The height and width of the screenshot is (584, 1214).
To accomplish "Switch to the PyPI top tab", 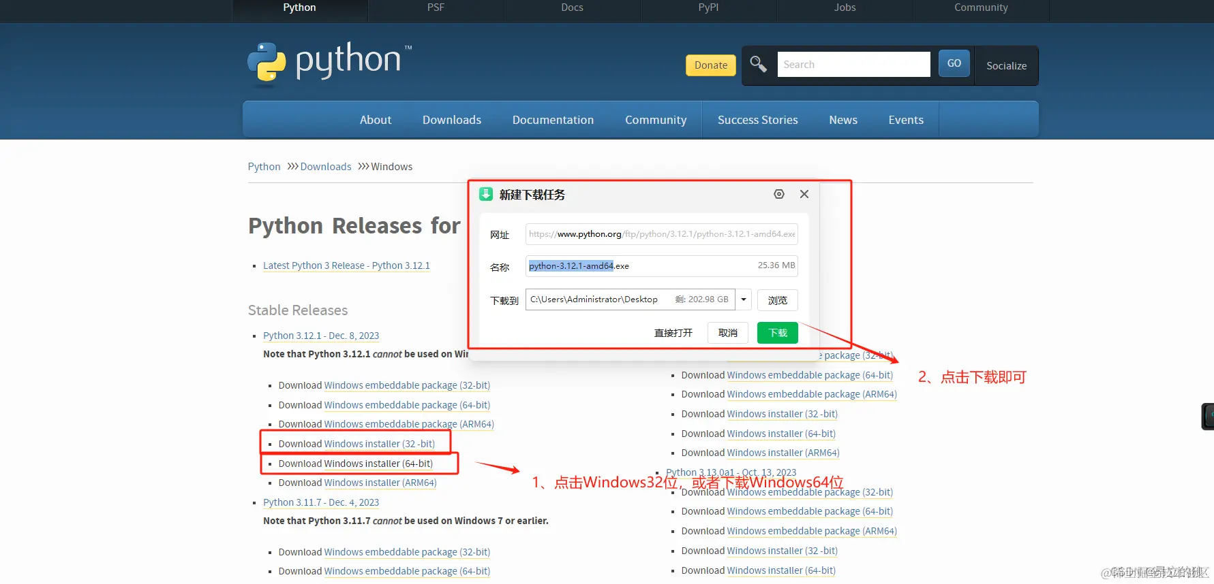I will tap(708, 8).
